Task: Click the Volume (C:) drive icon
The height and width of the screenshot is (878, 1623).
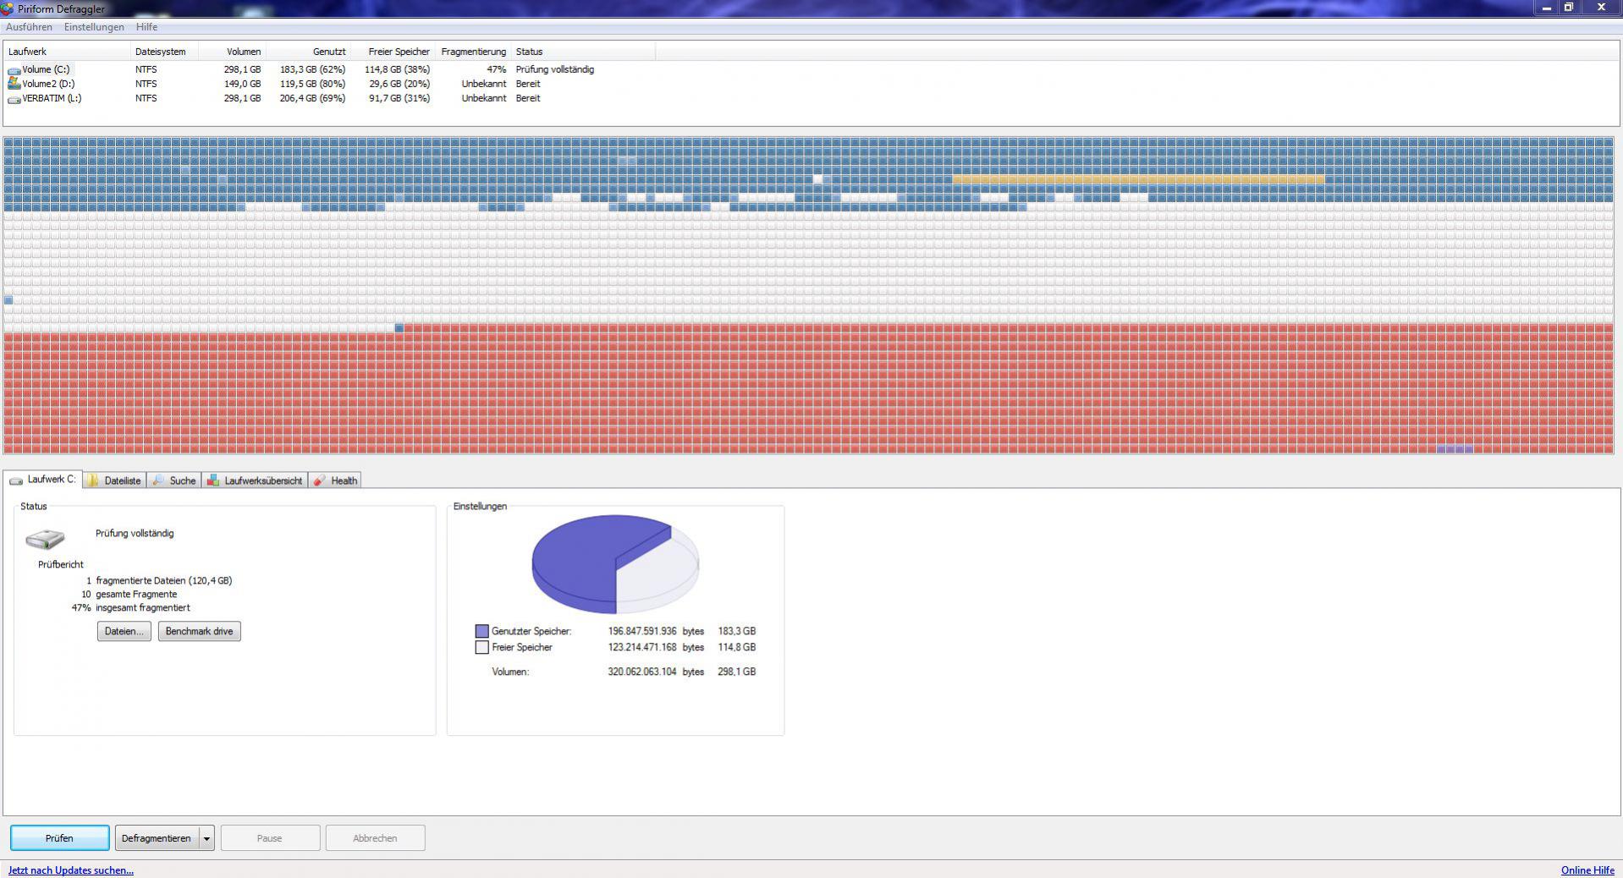Action: pyautogui.click(x=14, y=70)
